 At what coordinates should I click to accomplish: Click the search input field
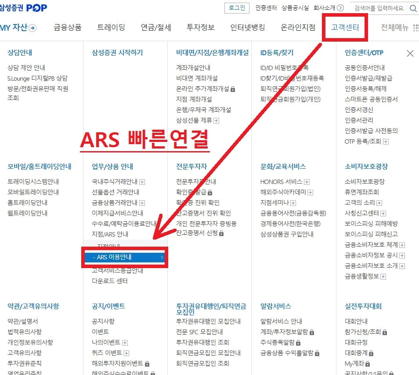(x=378, y=8)
